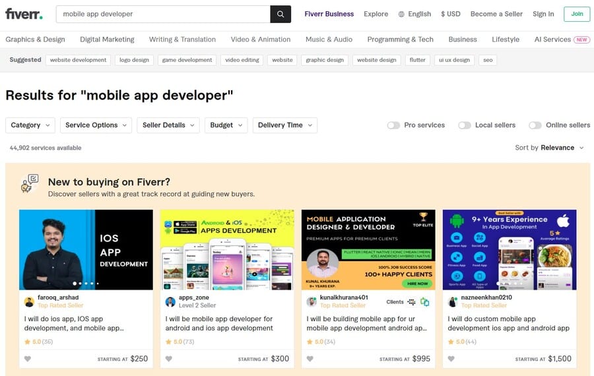Open nazneenkhan0210 seller avatar

[x=453, y=301]
